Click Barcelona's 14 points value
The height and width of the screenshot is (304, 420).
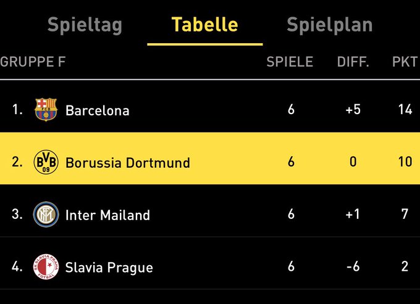[405, 109]
